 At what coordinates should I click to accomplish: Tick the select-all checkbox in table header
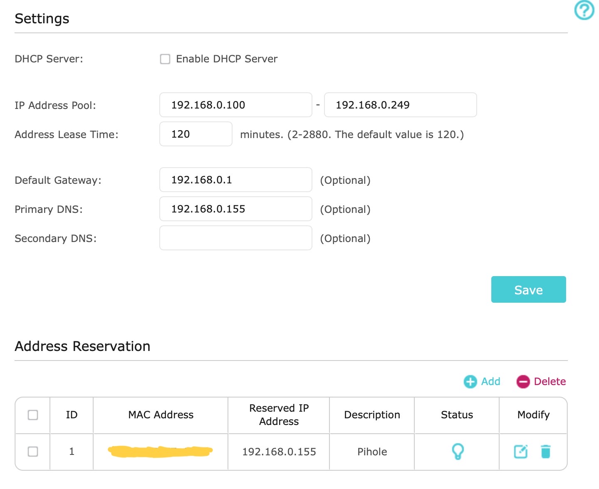33,415
